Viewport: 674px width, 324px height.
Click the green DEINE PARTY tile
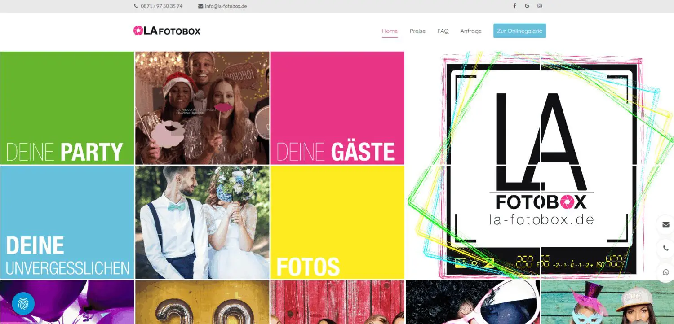click(x=67, y=108)
